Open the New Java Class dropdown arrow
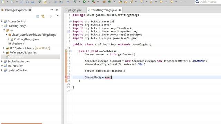The image size is (221, 124). coord(114,2)
